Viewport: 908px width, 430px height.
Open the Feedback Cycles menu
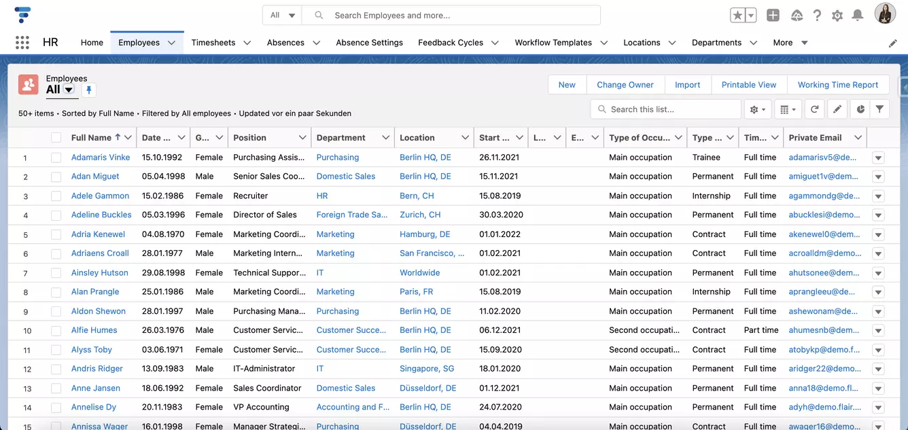[451, 42]
